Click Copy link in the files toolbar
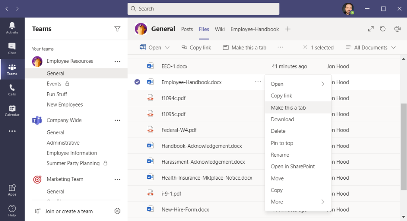The width and height of the screenshot is (407, 221). [x=196, y=47]
